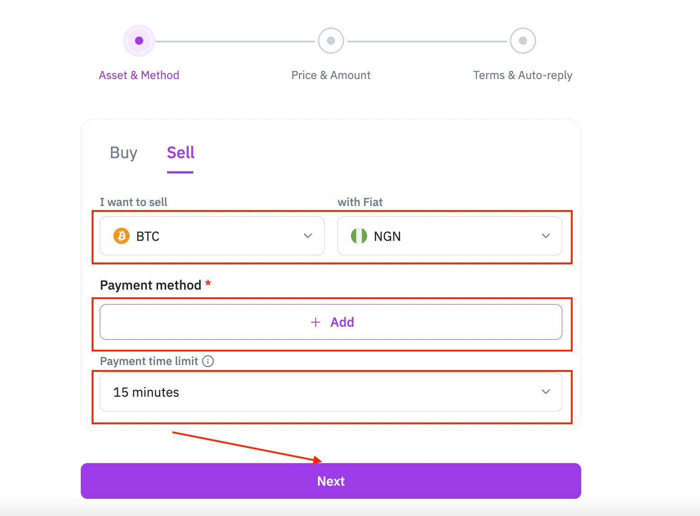Expand the NGN fiat dropdown chevron
Screen dimensions: 700x516
tap(546, 236)
